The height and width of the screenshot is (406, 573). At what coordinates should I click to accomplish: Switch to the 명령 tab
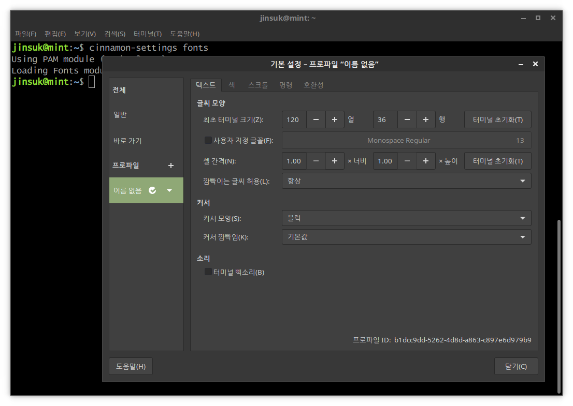[x=286, y=85]
